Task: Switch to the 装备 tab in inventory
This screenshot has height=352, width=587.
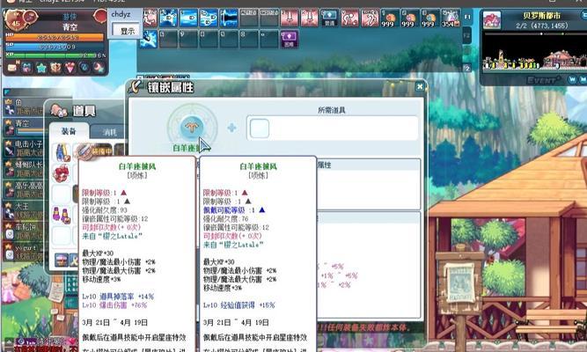Action: tap(68, 131)
